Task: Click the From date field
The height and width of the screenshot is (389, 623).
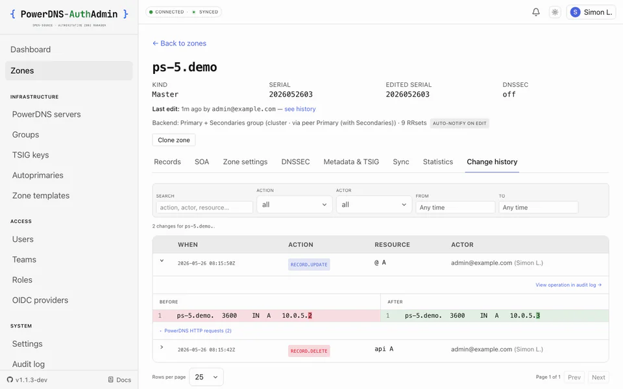Action: click(x=456, y=207)
